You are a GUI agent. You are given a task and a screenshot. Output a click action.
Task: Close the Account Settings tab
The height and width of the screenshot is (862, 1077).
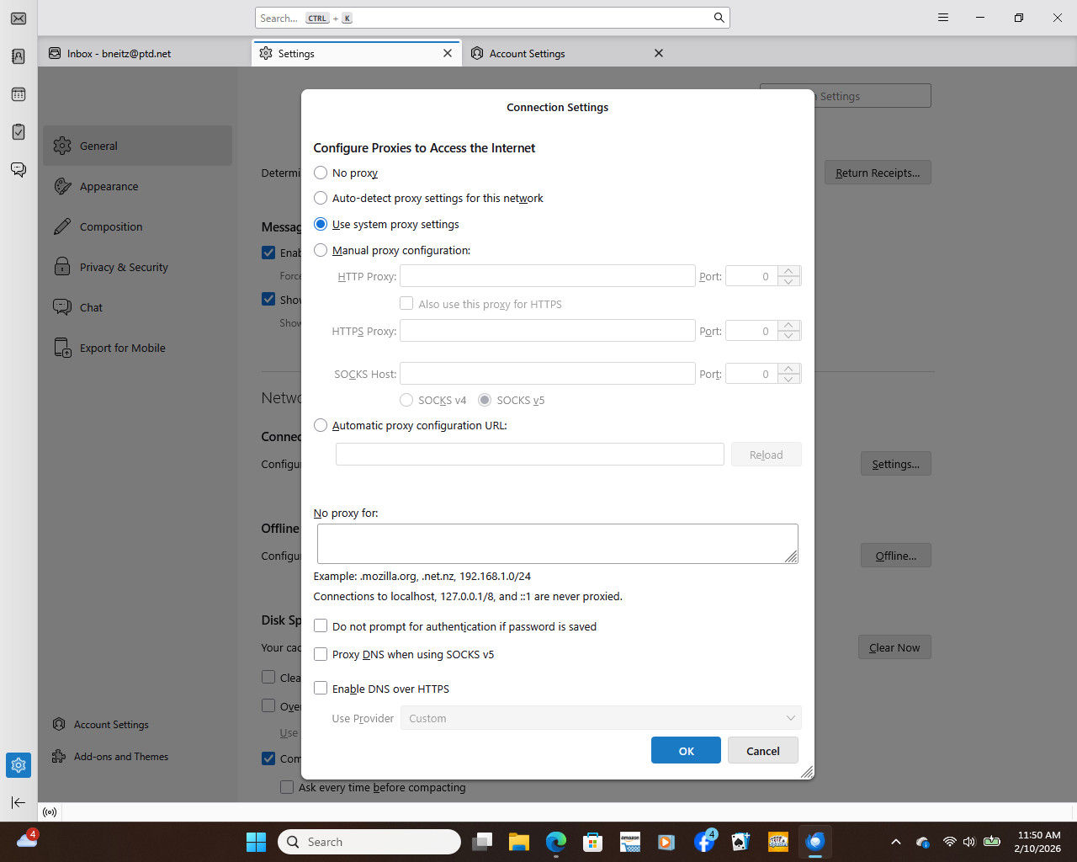(659, 53)
